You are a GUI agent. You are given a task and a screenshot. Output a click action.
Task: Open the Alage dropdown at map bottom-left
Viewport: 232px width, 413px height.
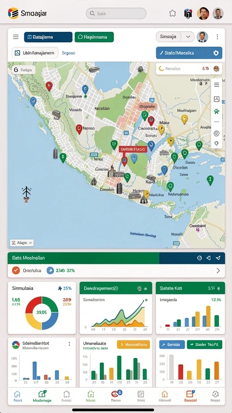click(22, 243)
